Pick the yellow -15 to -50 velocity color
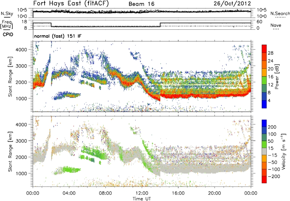The height and width of the screenshot is (201, 290). click(264, 159)
